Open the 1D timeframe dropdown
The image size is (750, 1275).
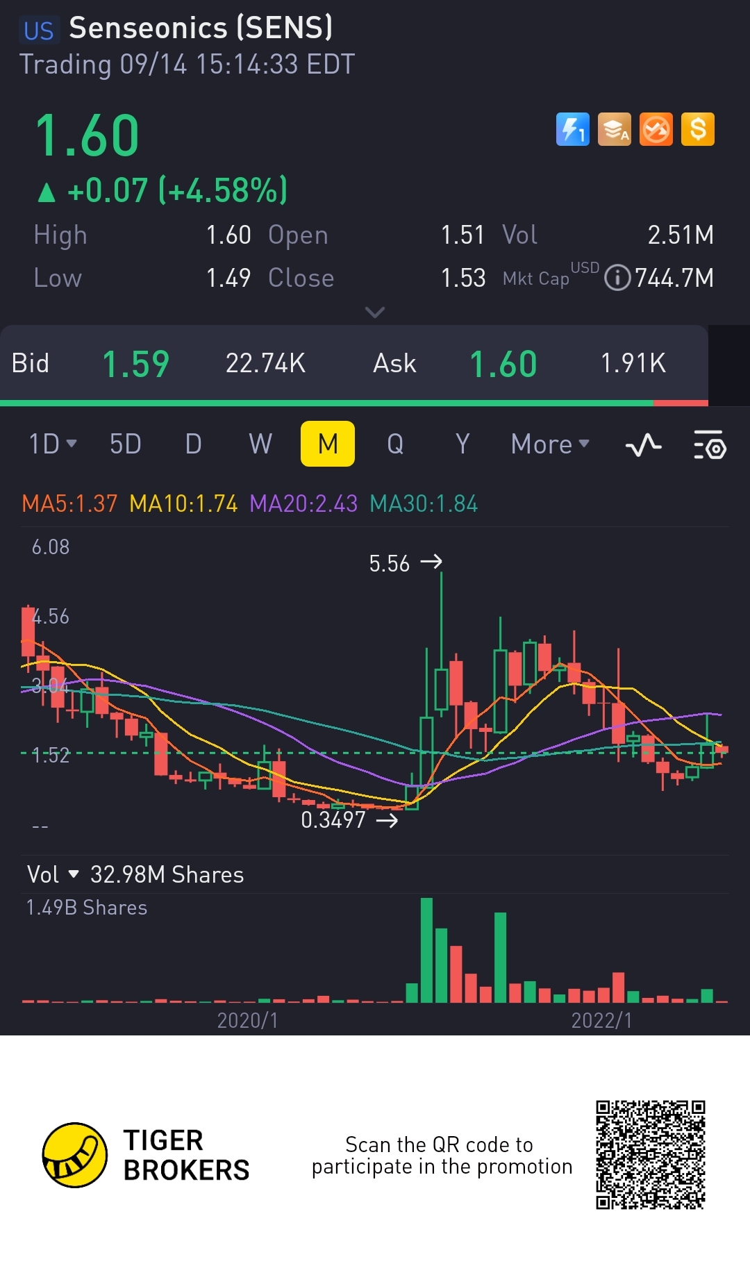(53, 444)
